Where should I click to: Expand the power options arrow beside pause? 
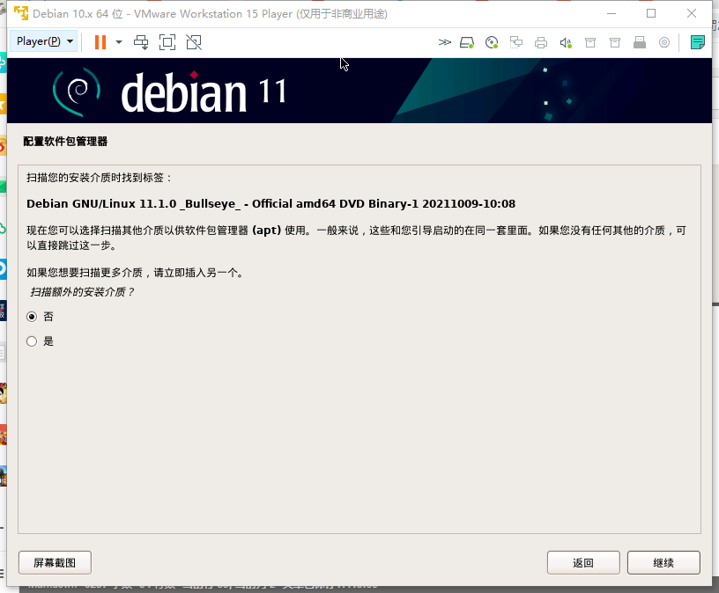coord(119,42)
